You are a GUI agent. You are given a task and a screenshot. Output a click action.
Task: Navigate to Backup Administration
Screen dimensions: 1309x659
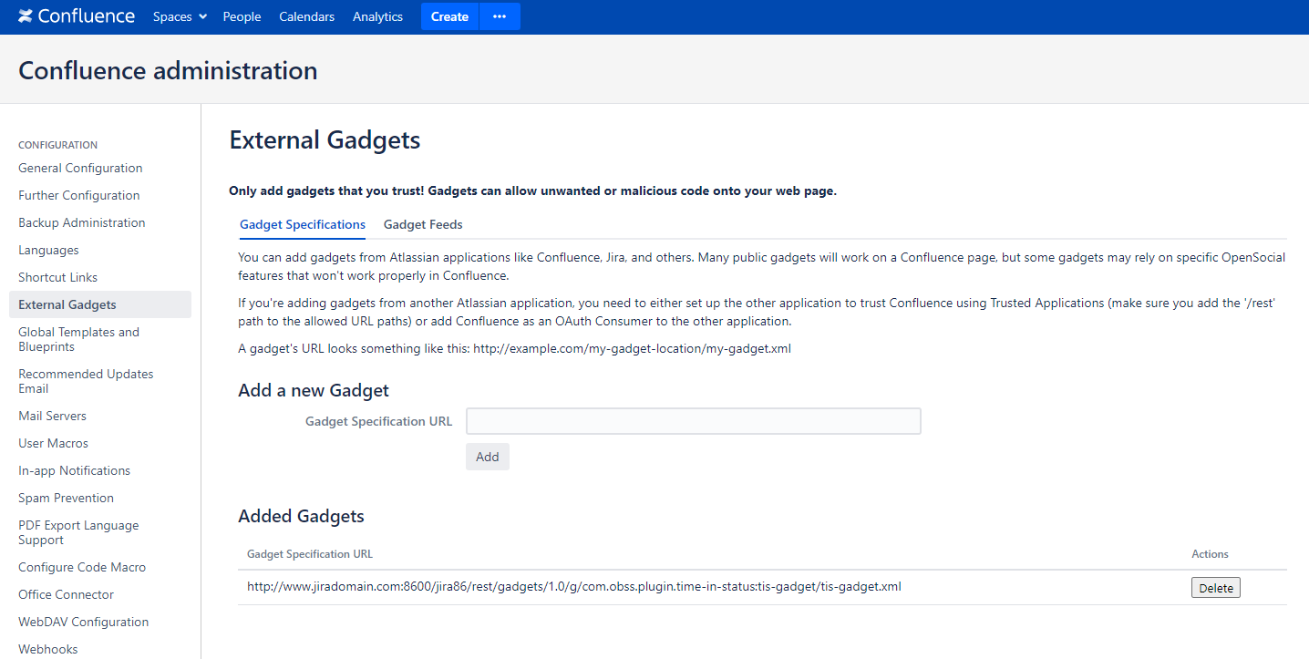82,222
